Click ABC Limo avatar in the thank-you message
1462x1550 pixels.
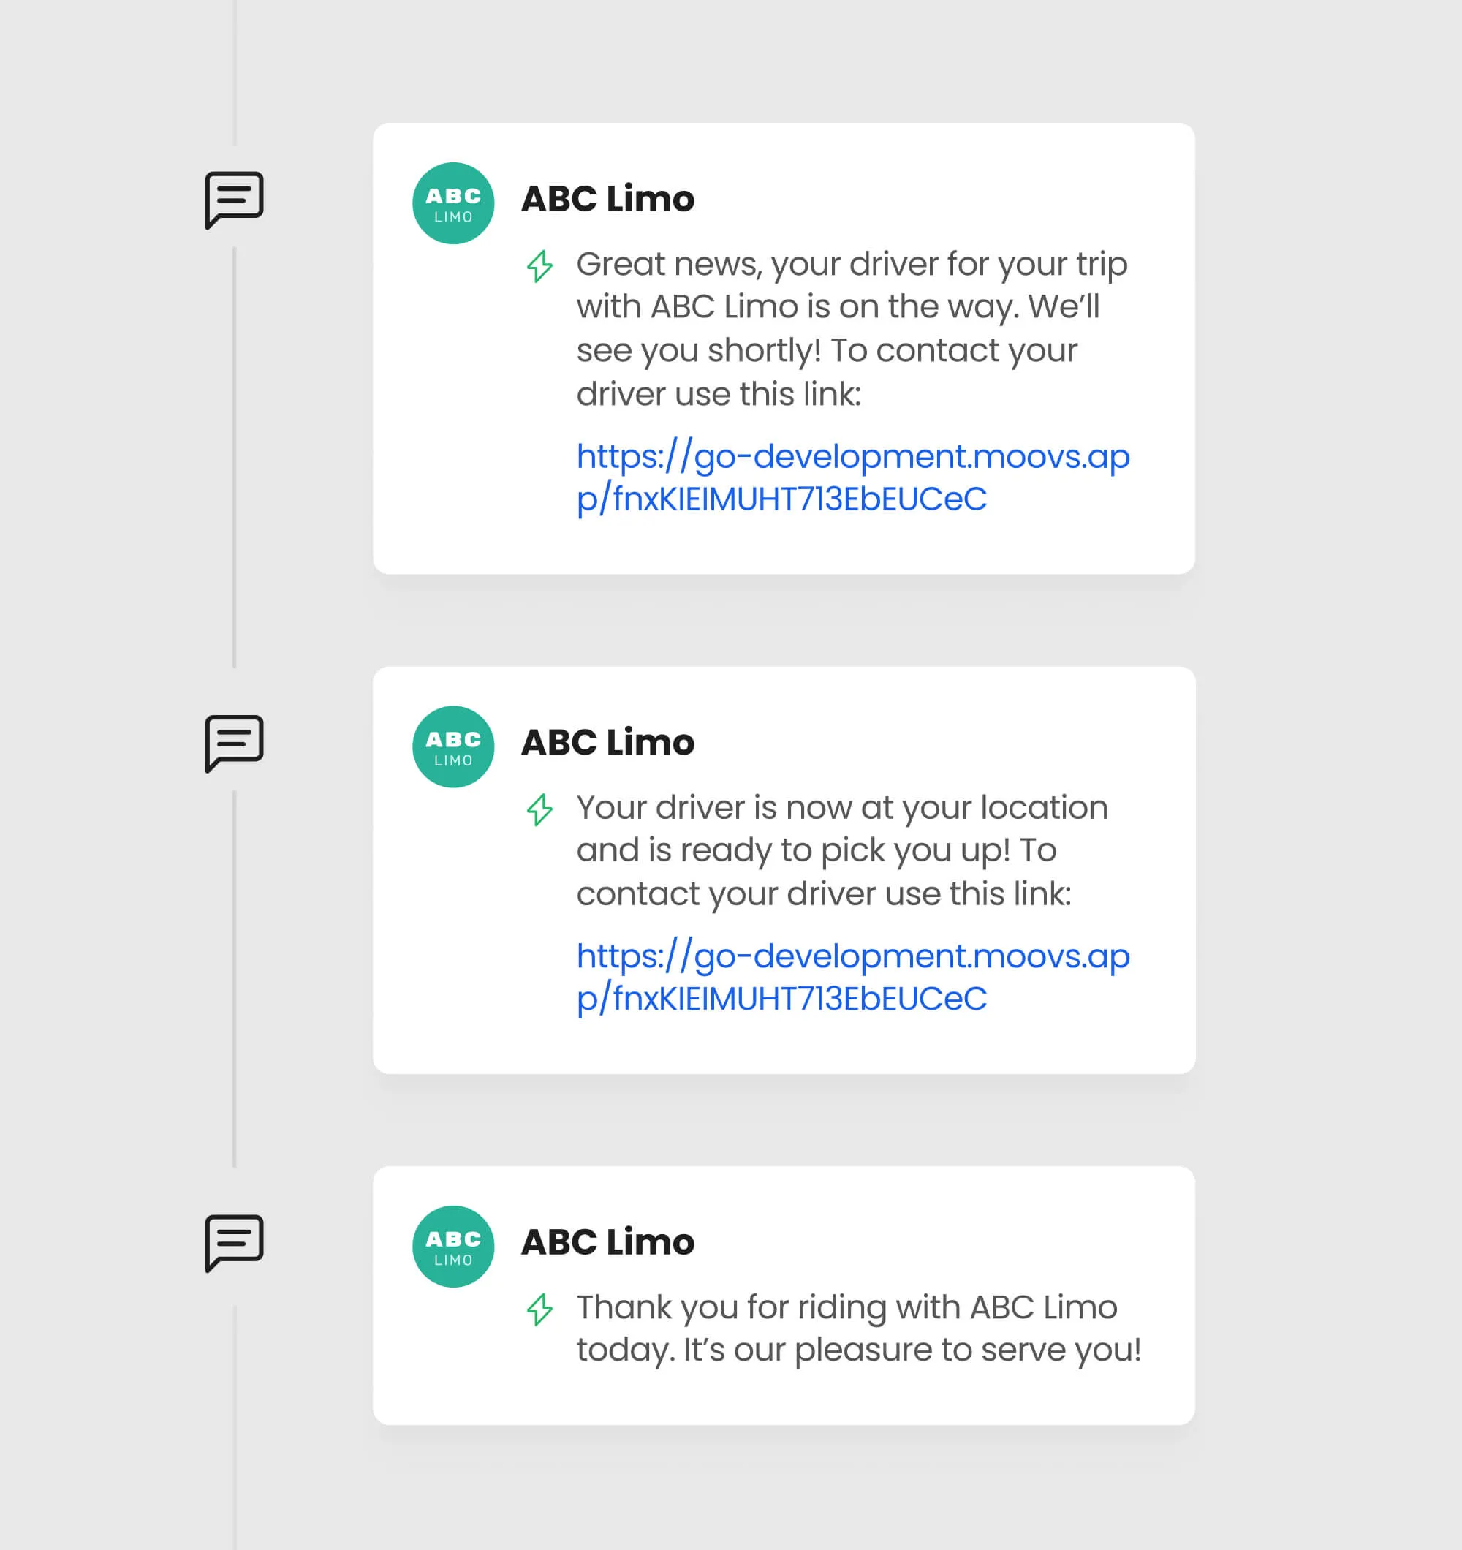[x=453, y=1247]
